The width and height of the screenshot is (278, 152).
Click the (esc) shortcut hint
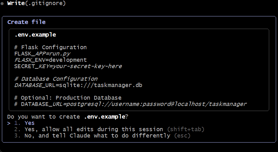point(182,136)
